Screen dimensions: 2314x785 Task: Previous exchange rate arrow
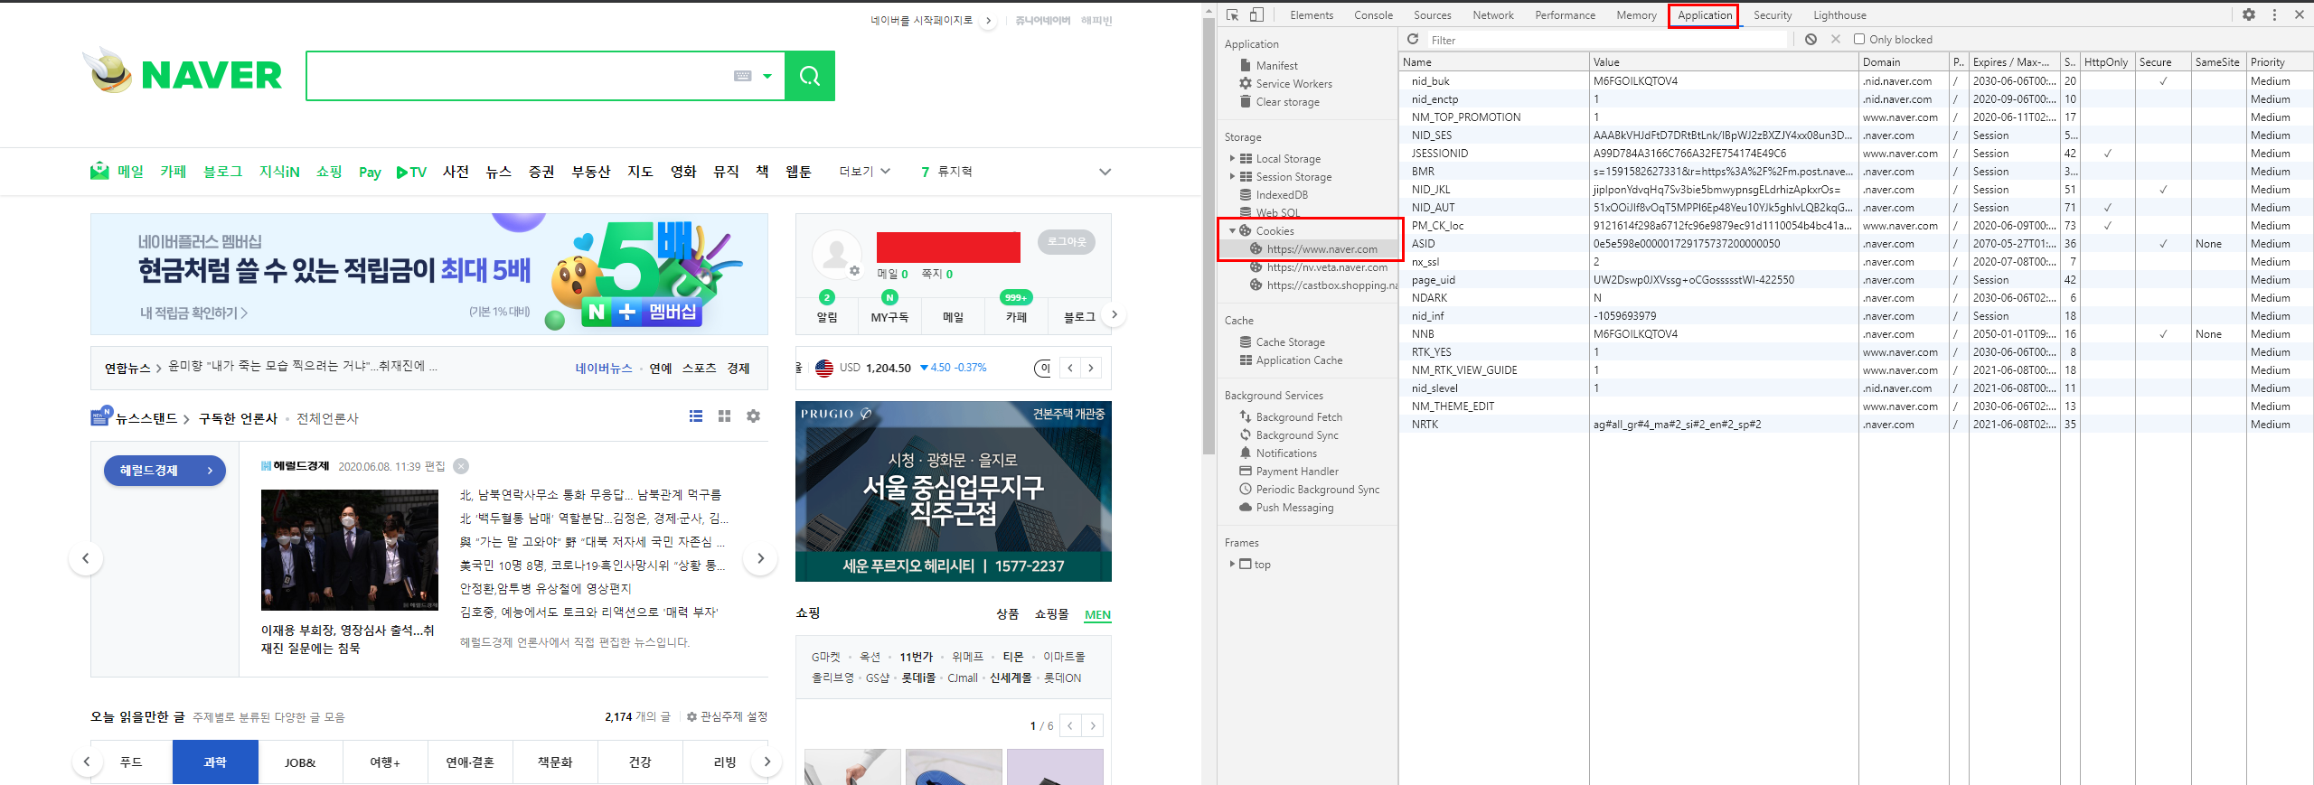tap(1070, 368)
